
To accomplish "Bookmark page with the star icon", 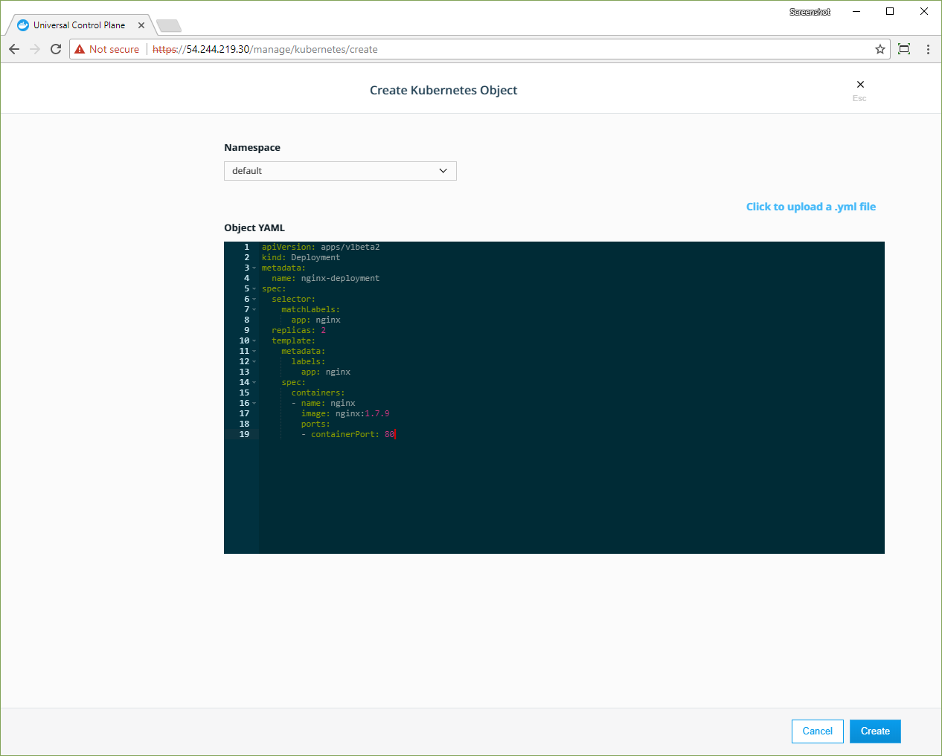I will click(x=880, y=49).
